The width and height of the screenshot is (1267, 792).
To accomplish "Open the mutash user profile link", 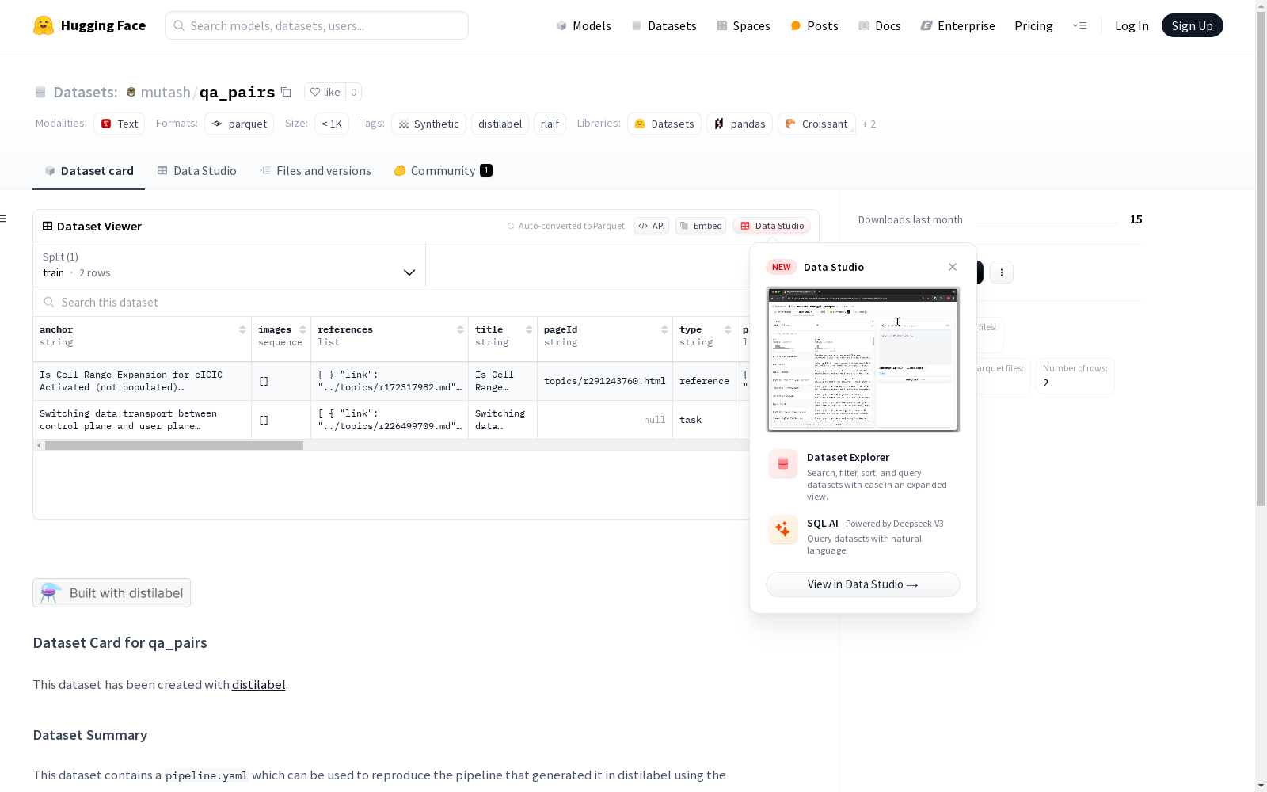I will click(166, 92).
